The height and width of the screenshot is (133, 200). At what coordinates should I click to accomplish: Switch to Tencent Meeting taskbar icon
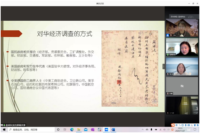(x=106, y=129)
